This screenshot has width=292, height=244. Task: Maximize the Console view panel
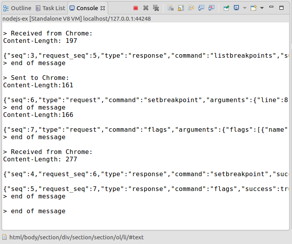[x=281, y=8]
